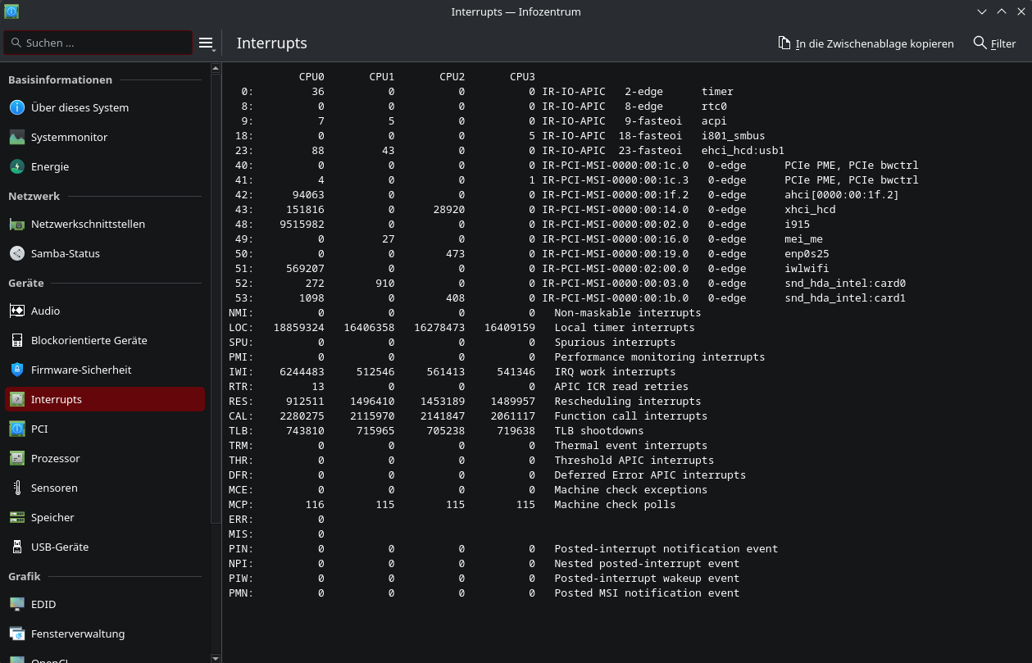Copy output with In die Zwischenablage kopieren
The width and height of the screenshot is (1032, 663).
[866, 43]
